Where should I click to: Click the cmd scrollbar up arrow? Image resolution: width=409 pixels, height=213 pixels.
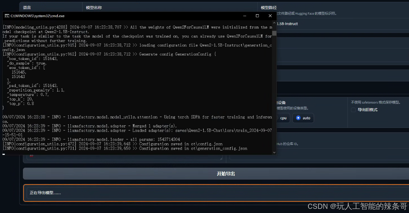[x=274, y=23]
